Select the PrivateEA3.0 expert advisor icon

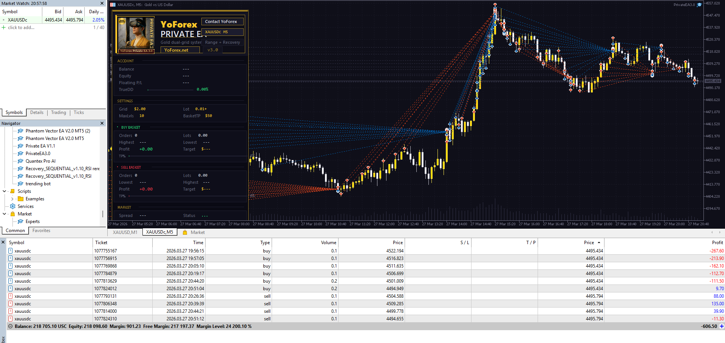(x=20, y=154)
